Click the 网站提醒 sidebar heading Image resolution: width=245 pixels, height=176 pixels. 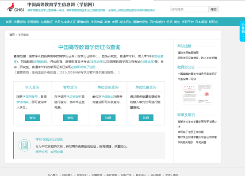(x=184, y=46)
